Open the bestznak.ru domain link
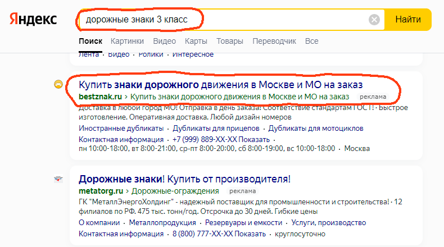This screenshot has width=444, height=247. point(100,97)
